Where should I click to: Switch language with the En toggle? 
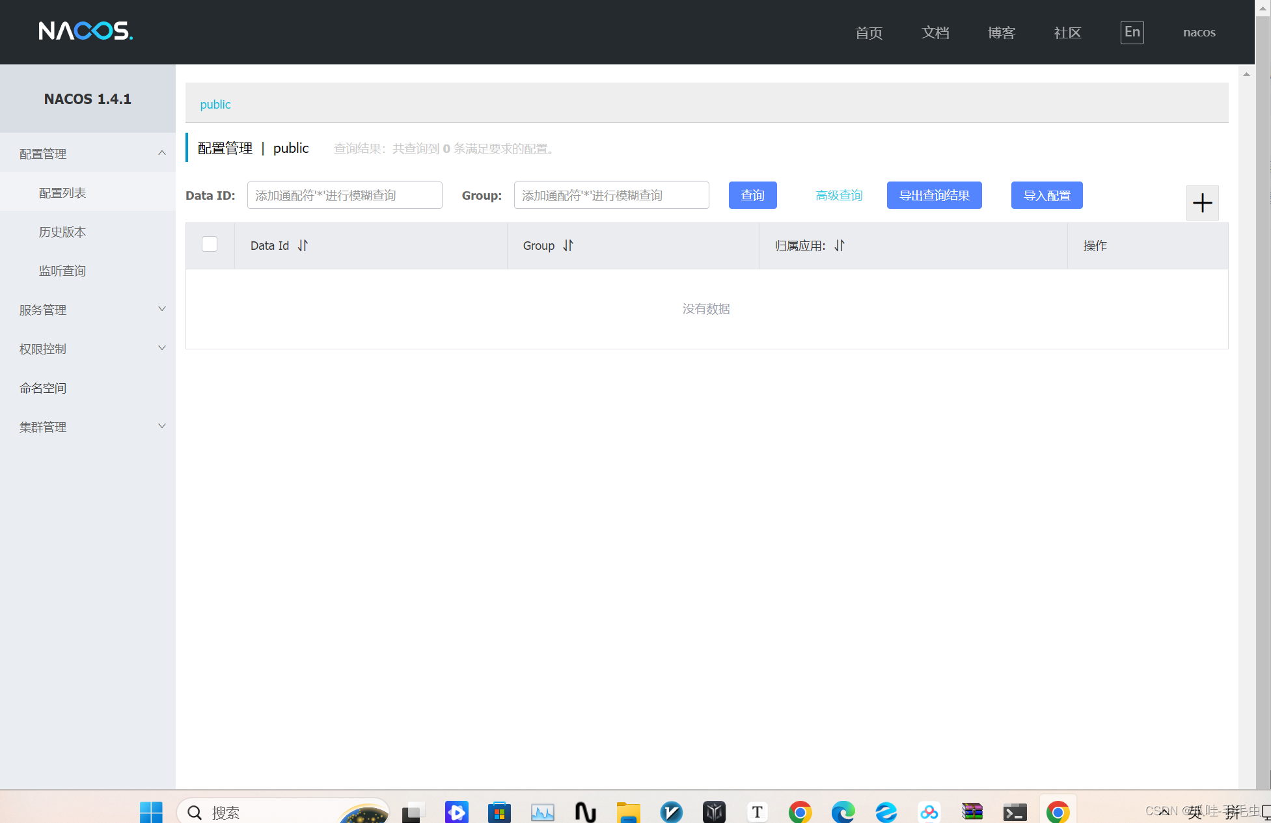pyautogui.click(x=1132, y=32)
